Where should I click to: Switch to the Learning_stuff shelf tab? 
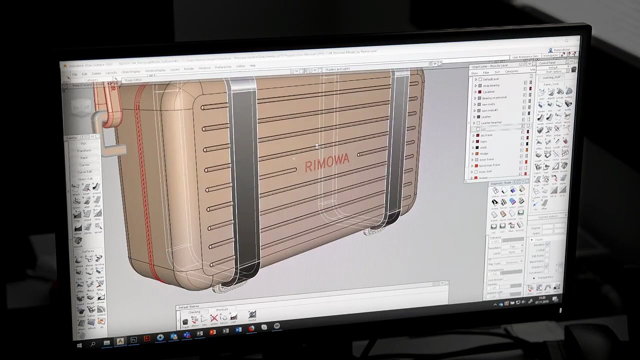click(x=551, y=77)
